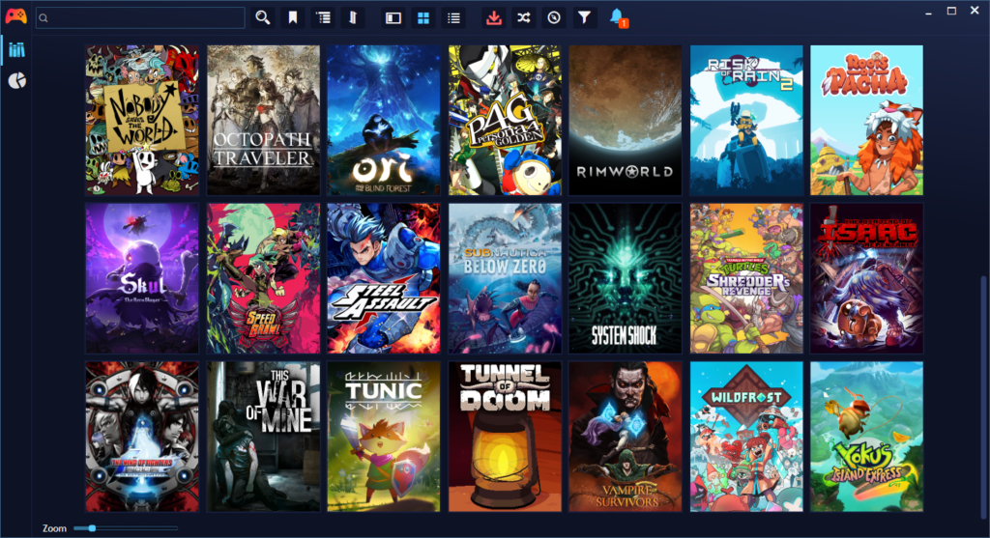Open the notifications bell
The width and height of the screenshot is (990, 538).
617,16
